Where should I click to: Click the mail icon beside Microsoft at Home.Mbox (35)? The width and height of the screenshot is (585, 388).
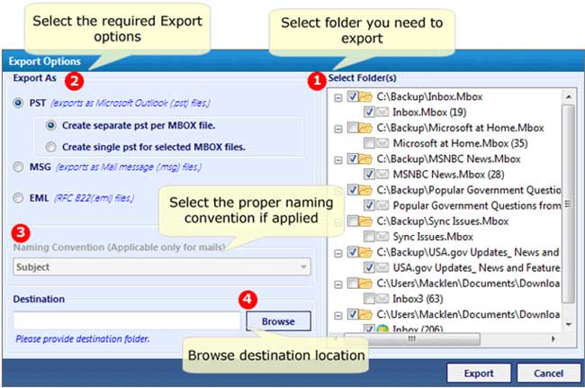[382, 143]
